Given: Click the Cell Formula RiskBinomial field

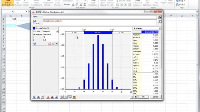Looking at the screenshot, I should tap(100, 22).
